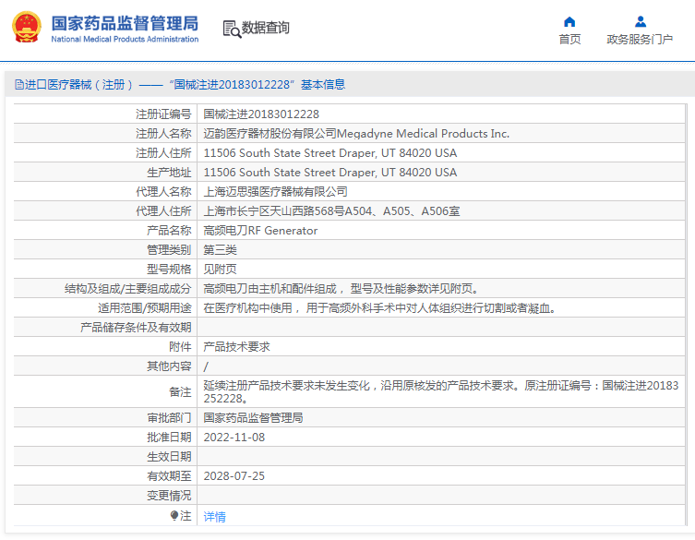Click the 产品技术要求 attachment cell

coord(236,347)
